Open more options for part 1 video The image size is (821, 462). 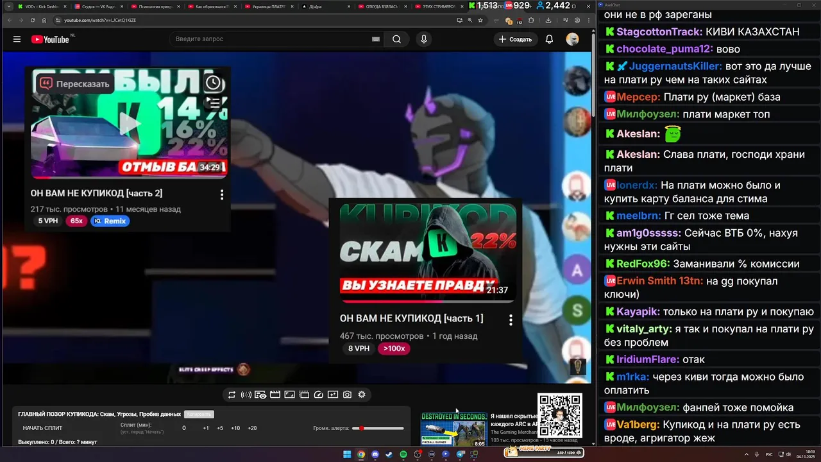511,320
